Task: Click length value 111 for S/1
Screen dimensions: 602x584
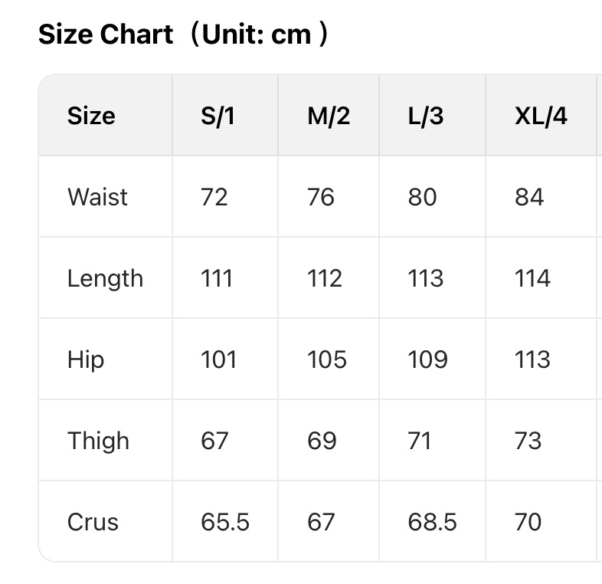Action: [217, 278]
